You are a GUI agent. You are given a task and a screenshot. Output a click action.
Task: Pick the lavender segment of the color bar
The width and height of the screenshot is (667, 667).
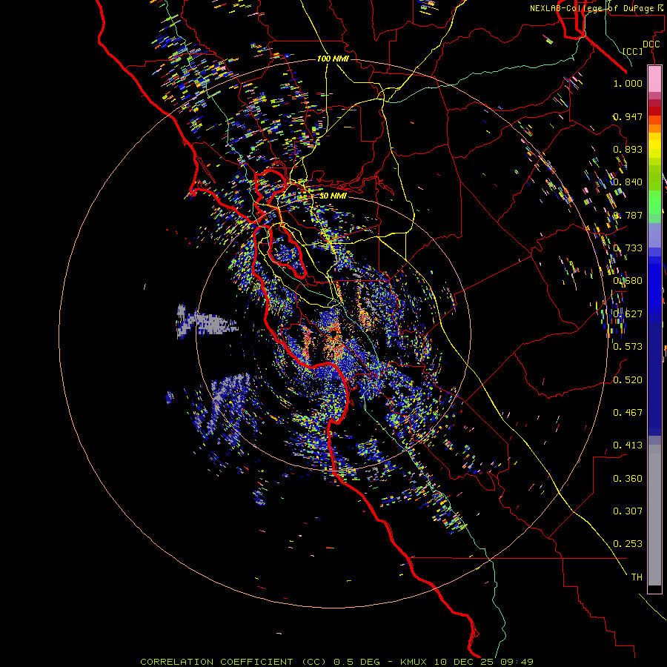654,235
